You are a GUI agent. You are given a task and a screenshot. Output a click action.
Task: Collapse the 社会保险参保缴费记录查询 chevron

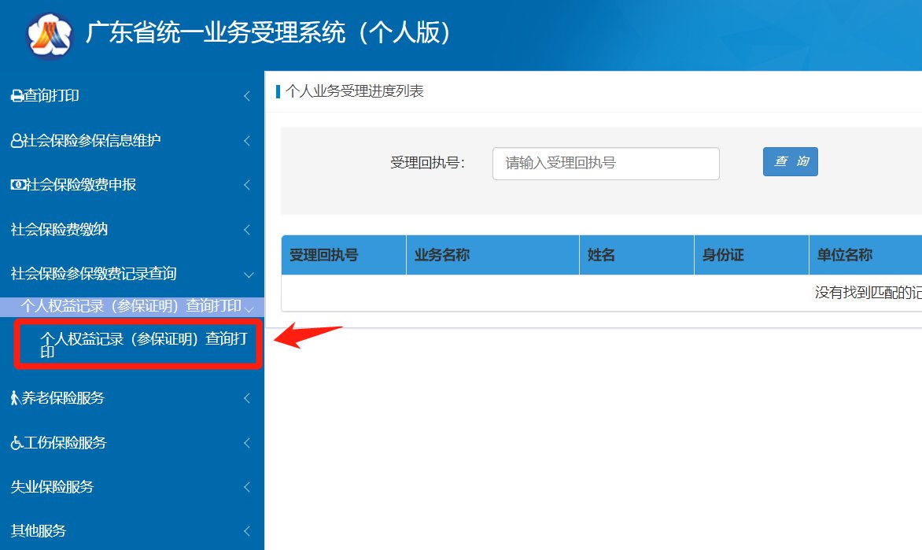249,275
